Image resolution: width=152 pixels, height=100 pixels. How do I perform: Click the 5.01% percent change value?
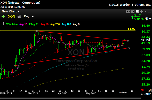(139, 19)
